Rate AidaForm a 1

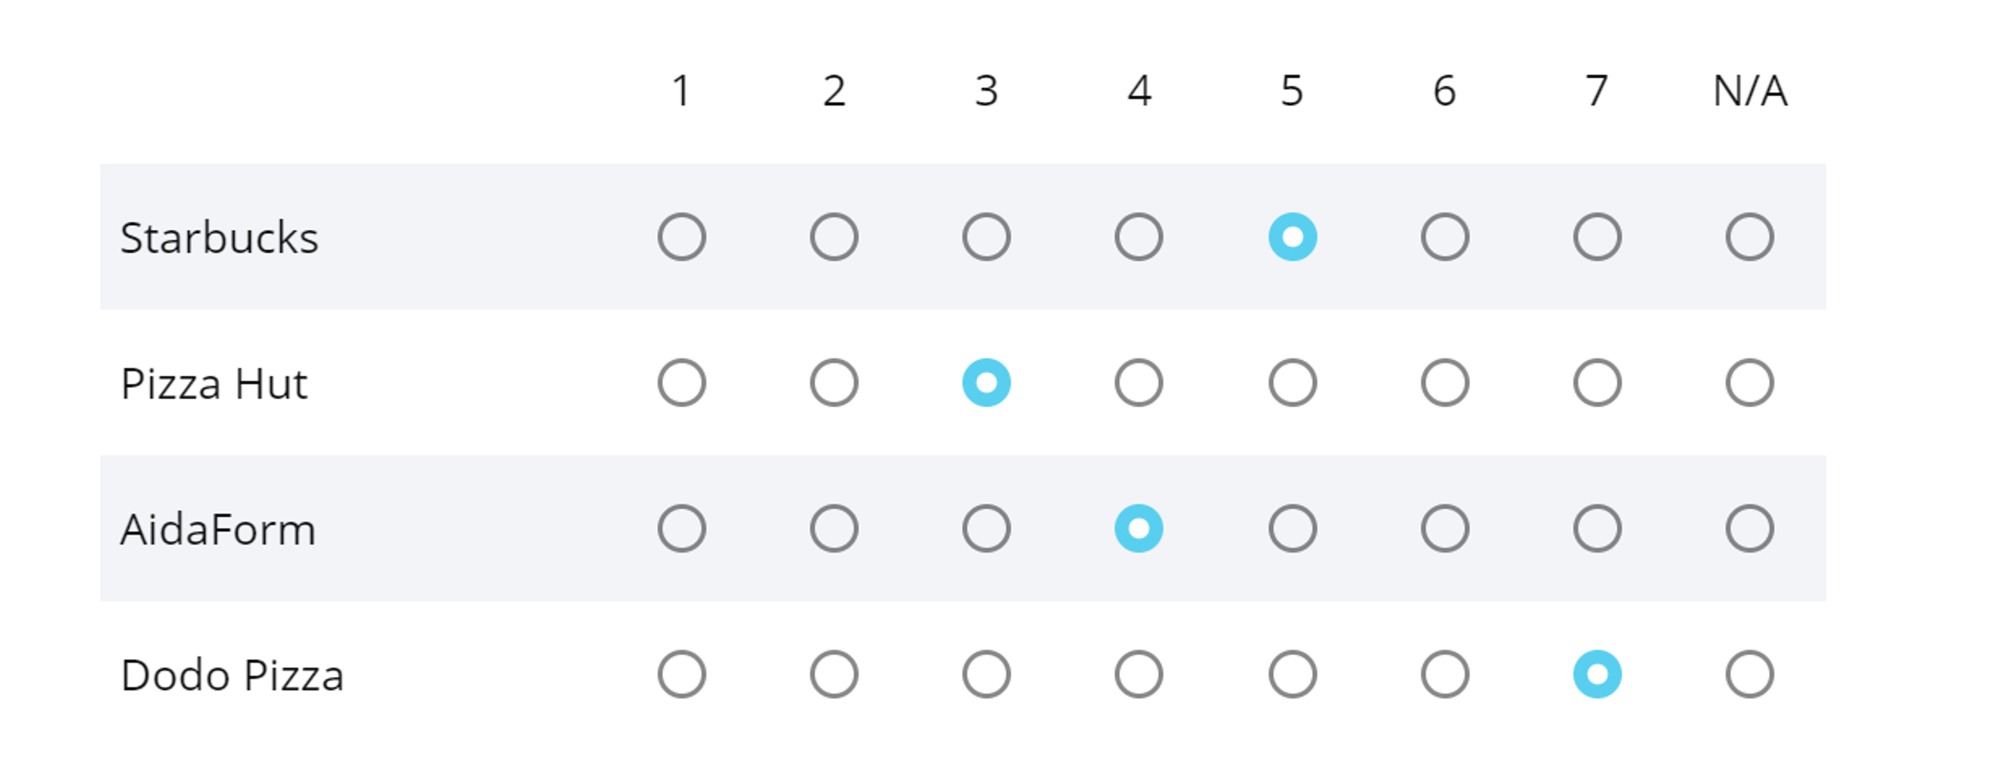click(681, 528)
